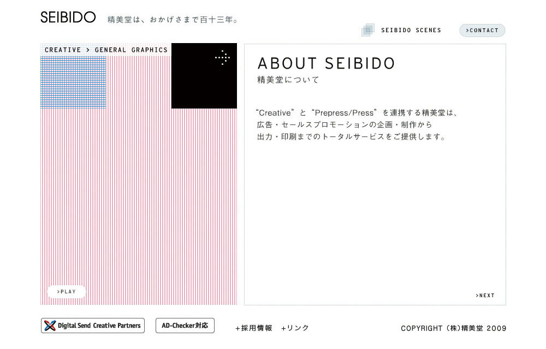Image resolution: width=546 pixels, height=349 pixels.
Task: Start the >PLAY button
Action: coord(67,292)
